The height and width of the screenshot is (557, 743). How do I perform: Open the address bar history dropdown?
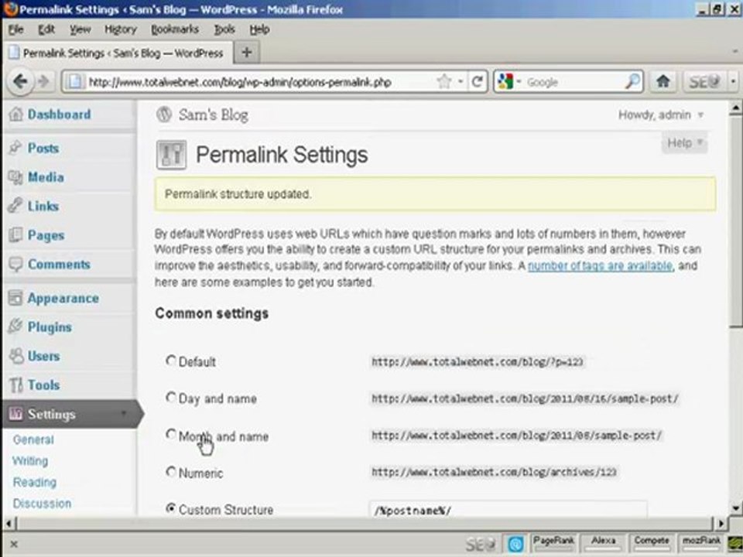[x=461, y=82]
